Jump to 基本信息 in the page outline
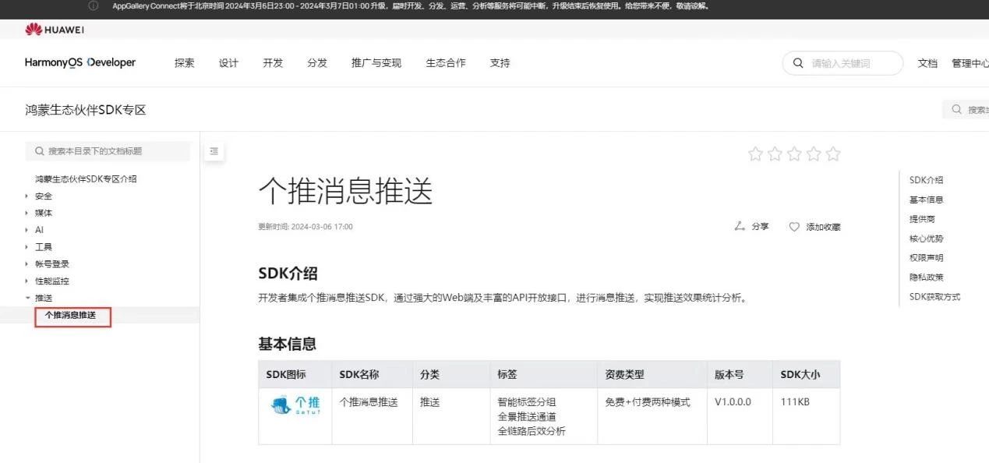Image resolution: width=989 pixels, height=463 pixels. [x=926, y=200]
